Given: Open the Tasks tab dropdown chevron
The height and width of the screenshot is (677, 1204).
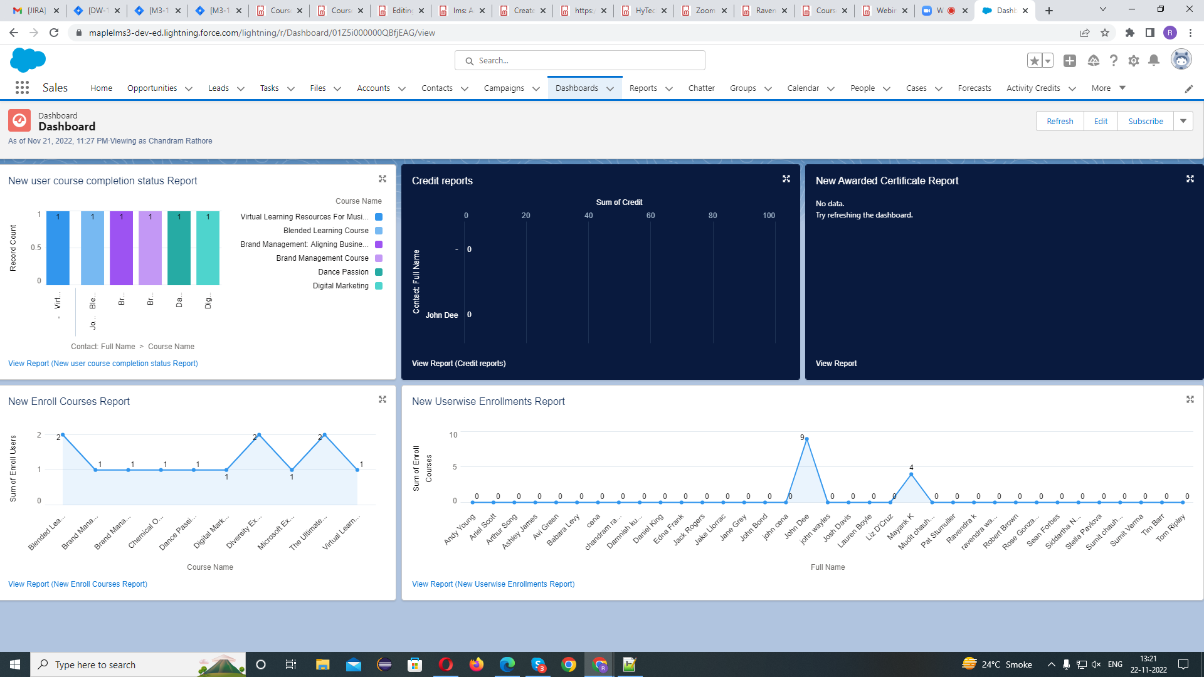Looking at the screenshot, I should point(291,89).
